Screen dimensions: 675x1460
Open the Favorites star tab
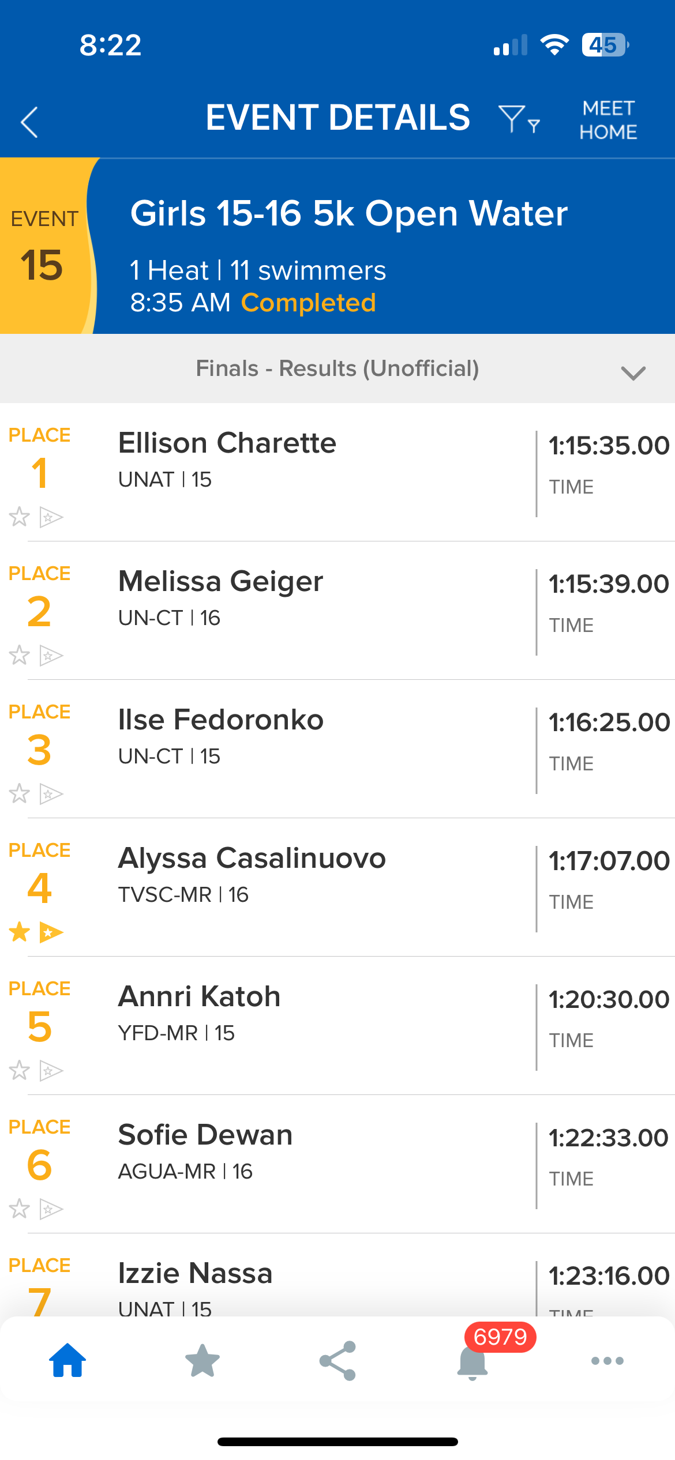(202, 1361)
